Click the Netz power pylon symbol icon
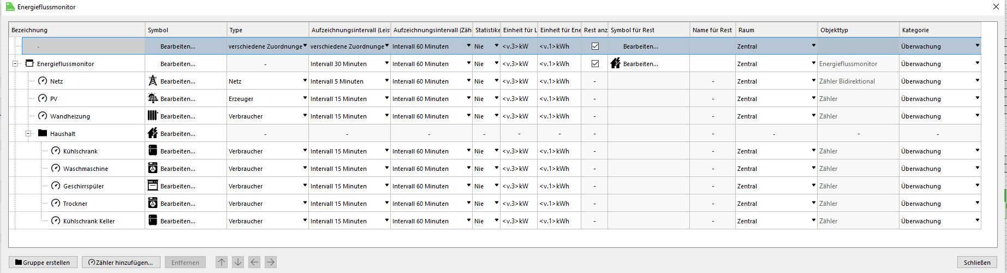Viewport: 1007px width, 273px height. pos(153,81)
